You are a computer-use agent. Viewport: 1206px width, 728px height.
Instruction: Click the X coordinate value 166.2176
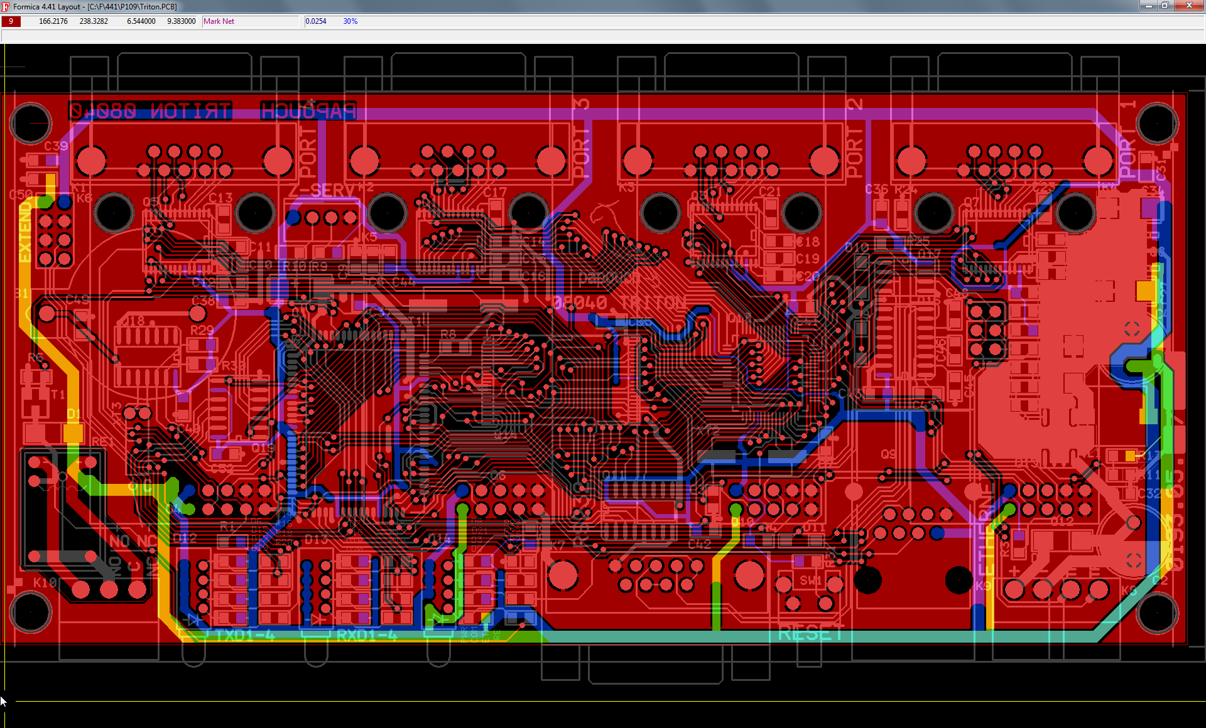pos(53,21)
